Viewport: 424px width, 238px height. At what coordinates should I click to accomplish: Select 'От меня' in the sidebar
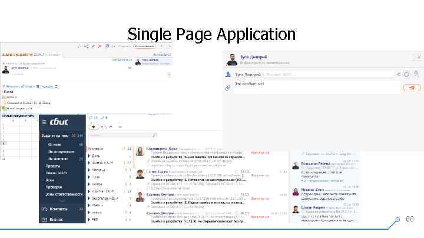[54, 145]
